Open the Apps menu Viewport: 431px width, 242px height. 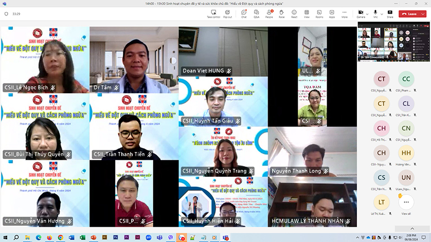[332, 14]
